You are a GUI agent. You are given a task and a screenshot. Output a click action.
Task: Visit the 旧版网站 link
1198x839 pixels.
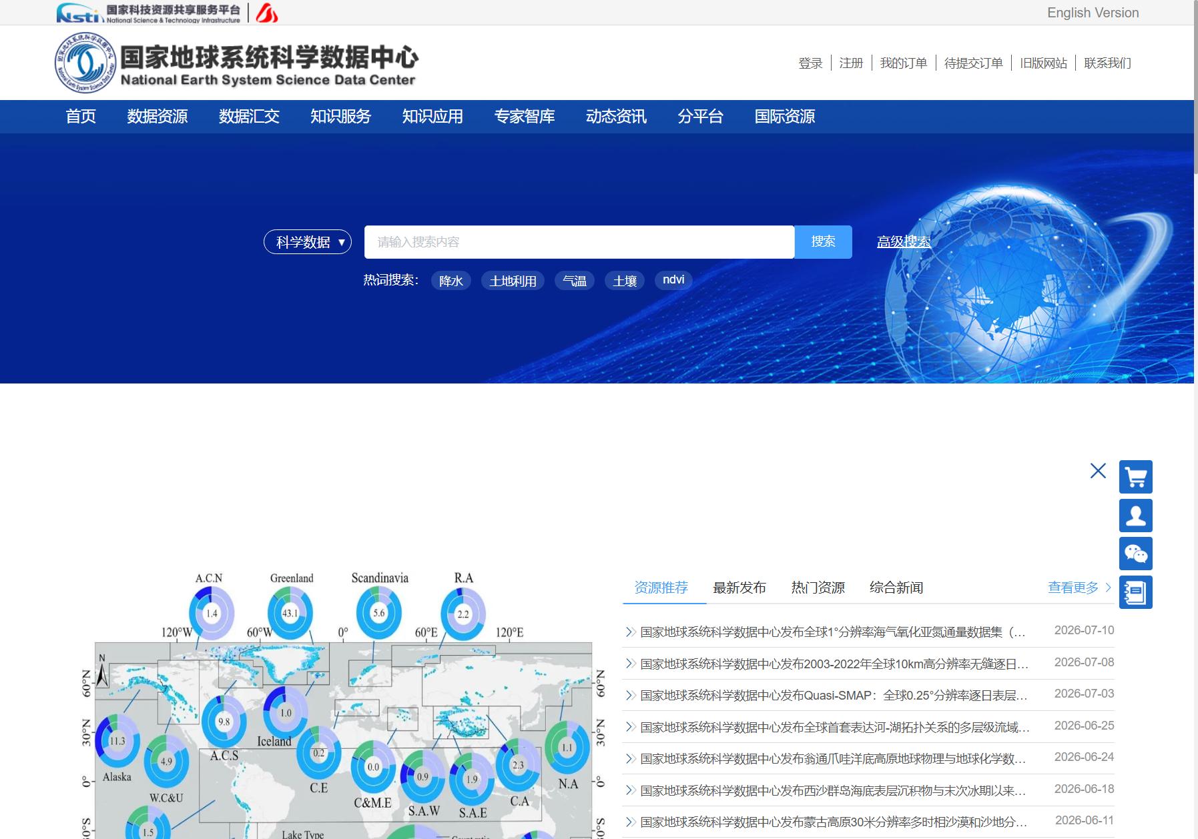coord(1043,63)
